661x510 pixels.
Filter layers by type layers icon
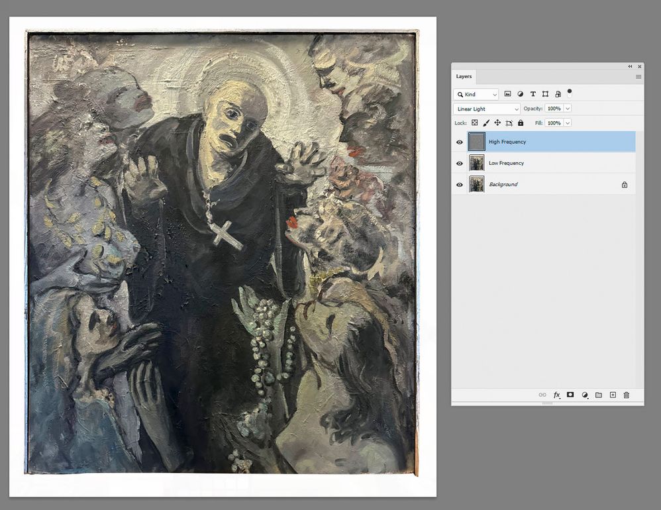pyautogui.click(x=533, y=94)
